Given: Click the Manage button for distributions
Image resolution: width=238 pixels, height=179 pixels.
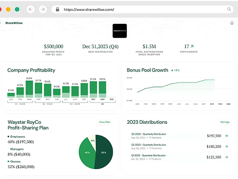Looking at the screenshot, I should pyautogui.click(x=225, y=122).
